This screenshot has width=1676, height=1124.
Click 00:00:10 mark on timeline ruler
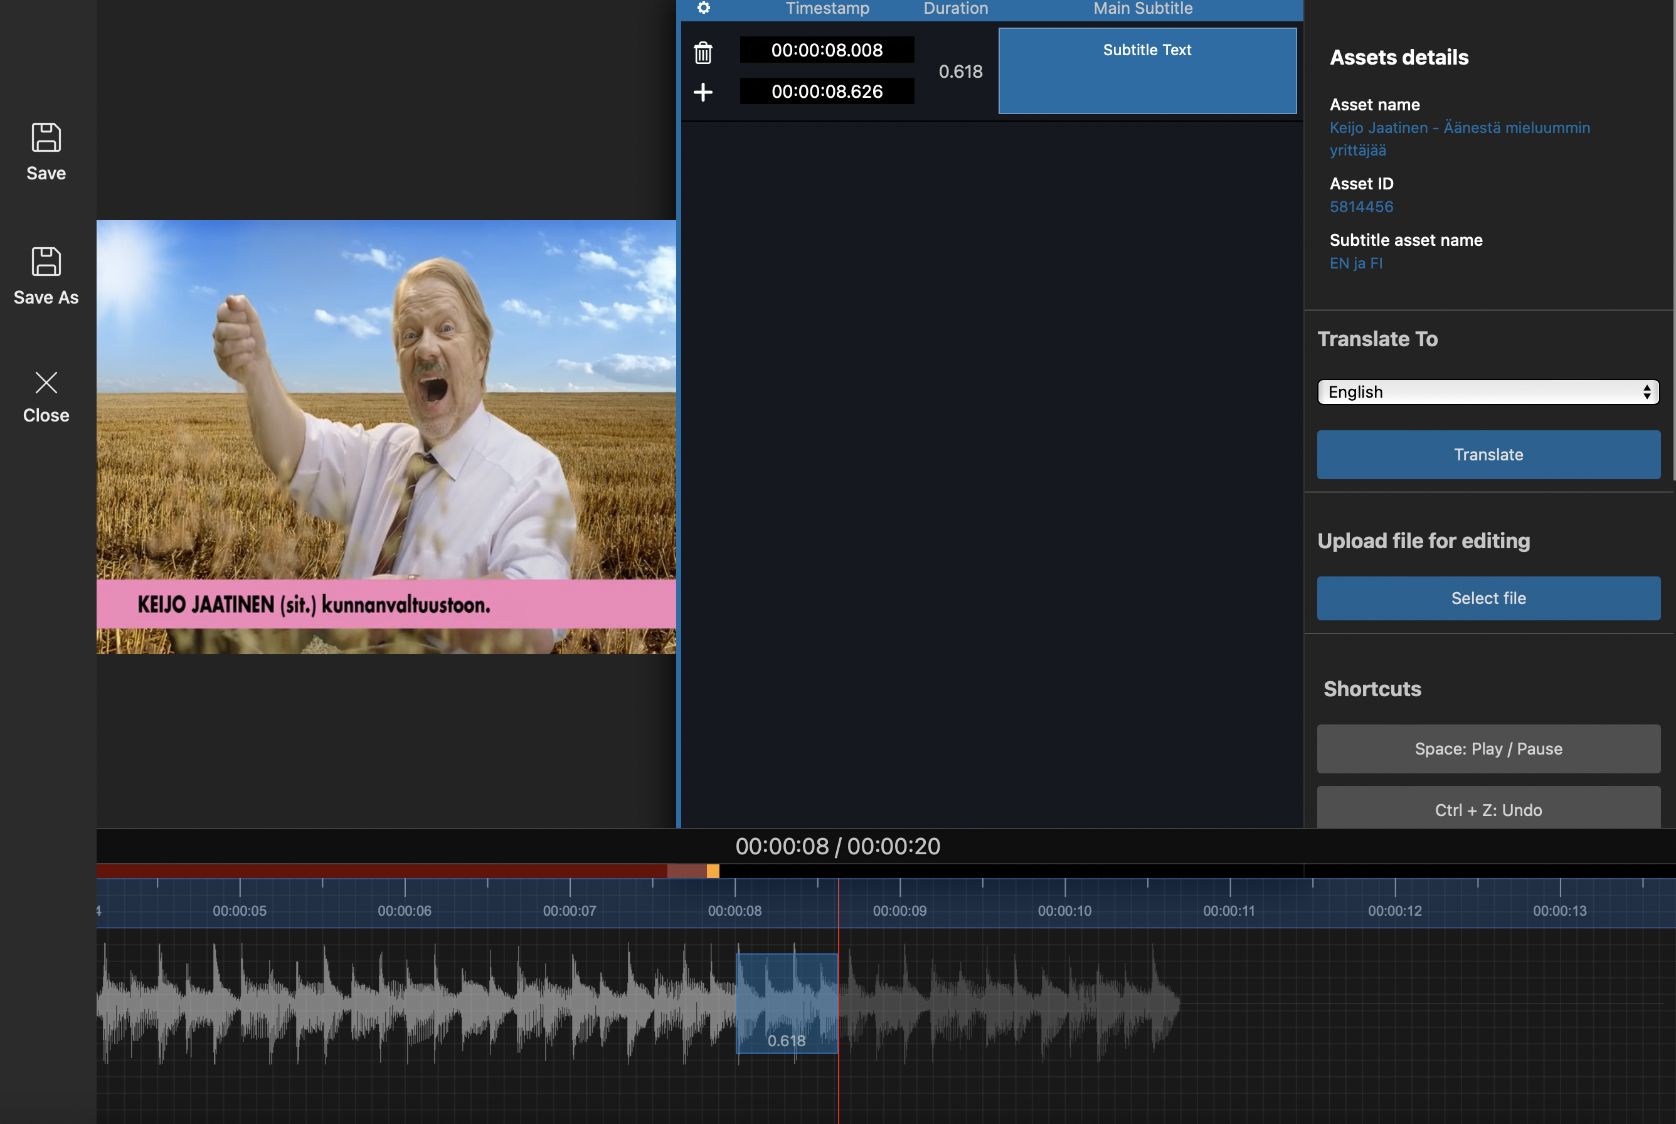tap(1064, 909)
